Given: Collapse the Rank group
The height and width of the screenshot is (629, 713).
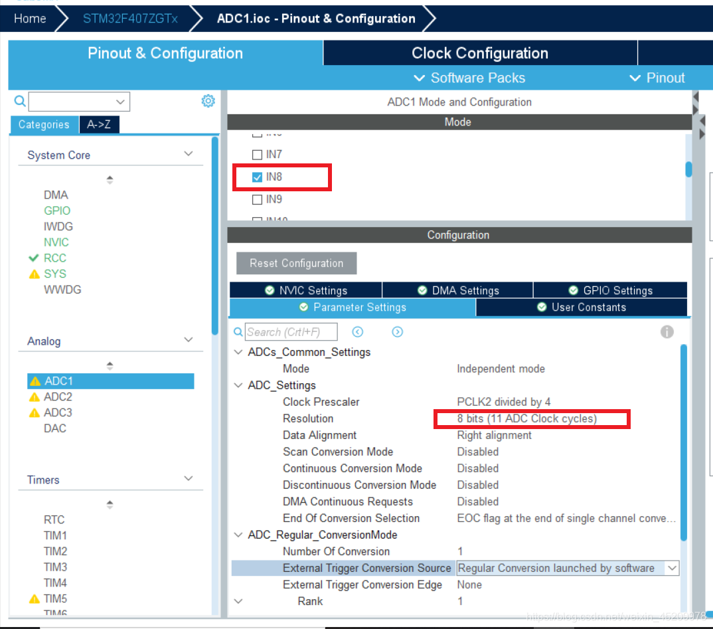Looking at the screenshot, I should [x=238, y=601].
